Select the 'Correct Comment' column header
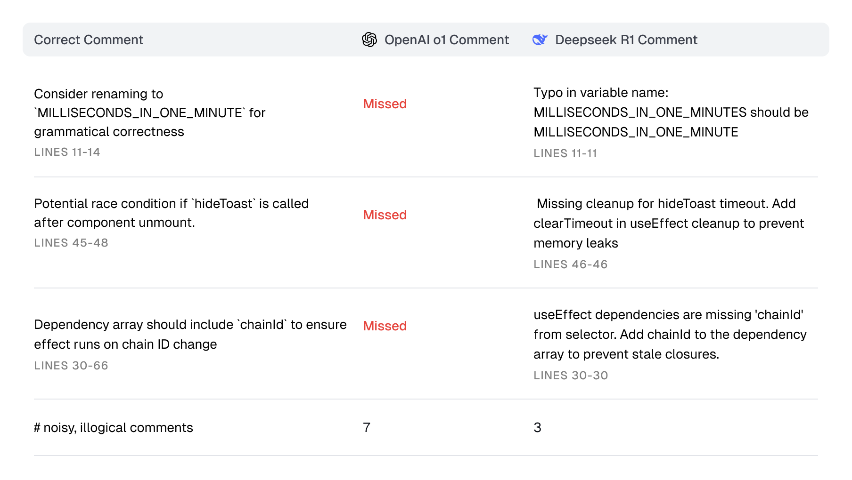Screen dimensions: 852x480 (89, 40)
